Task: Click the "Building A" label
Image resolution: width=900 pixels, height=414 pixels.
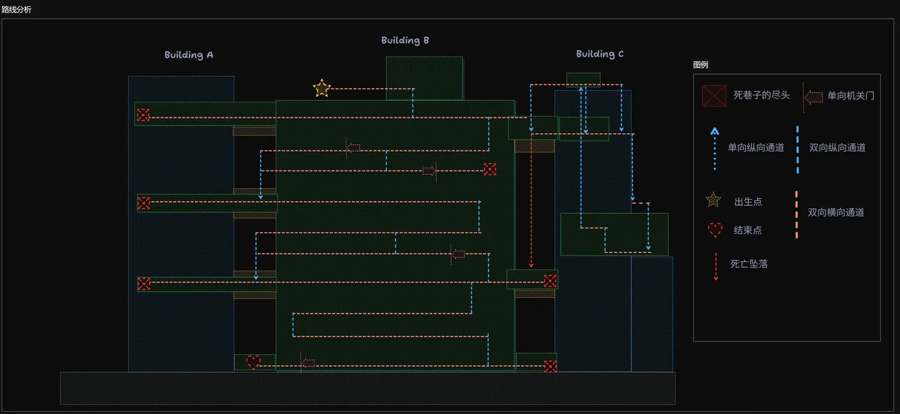Action: (189, 55)
